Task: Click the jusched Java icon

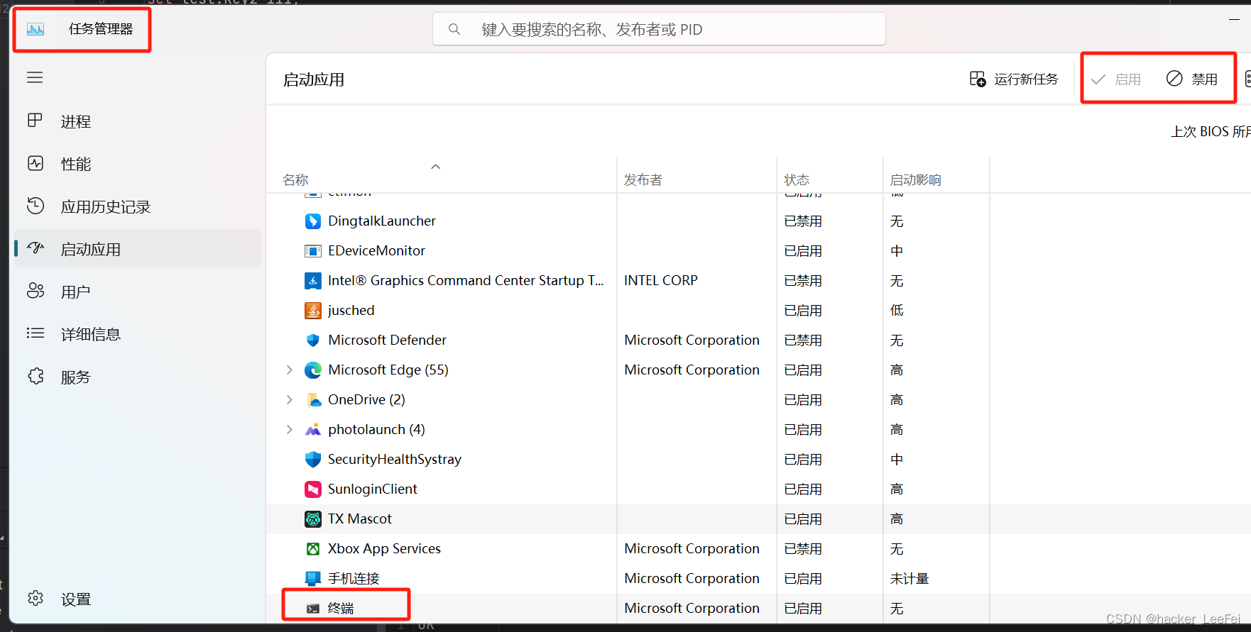Action: pos(312,311)
